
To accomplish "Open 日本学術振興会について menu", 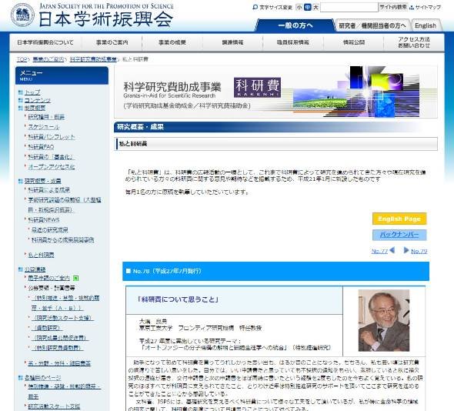I will click(45, 42).
